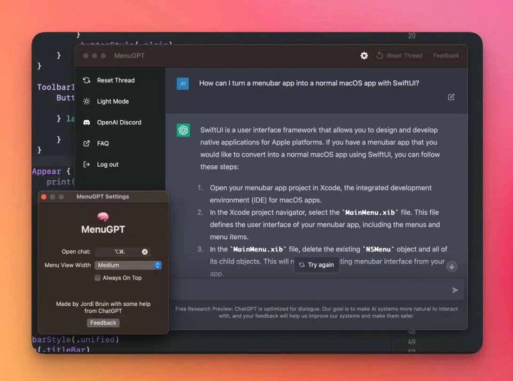Enable the Always On Top checkbox
Screen dimensions: 513x381
point(98,278)
